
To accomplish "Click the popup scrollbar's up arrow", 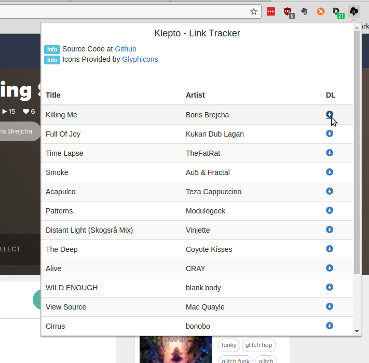I will (357, 28).
